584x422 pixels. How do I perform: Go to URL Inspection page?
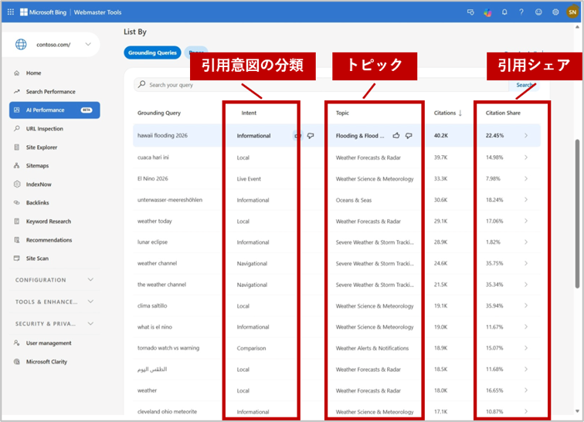44,129
